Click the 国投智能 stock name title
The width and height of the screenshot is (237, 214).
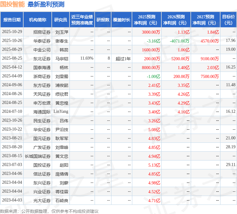coord(13,4)
